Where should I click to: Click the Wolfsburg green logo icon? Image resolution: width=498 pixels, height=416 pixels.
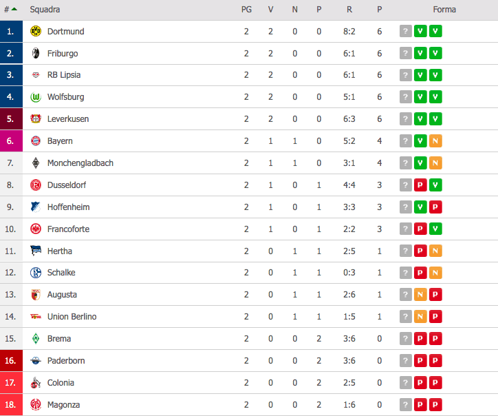[x=36, y=97]
